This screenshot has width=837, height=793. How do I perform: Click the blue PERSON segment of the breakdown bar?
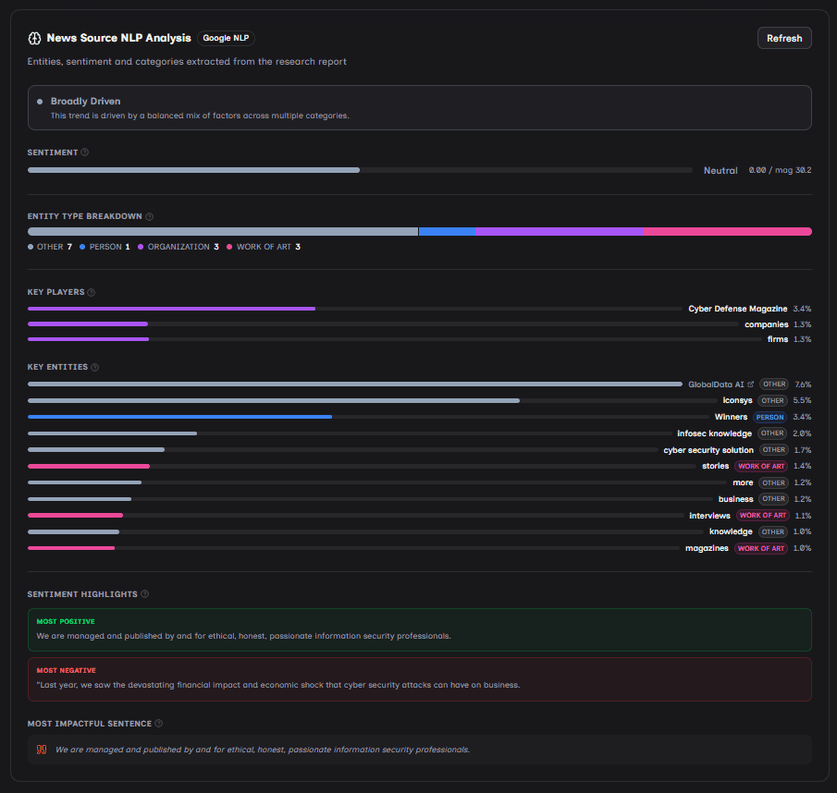(448, 231)
